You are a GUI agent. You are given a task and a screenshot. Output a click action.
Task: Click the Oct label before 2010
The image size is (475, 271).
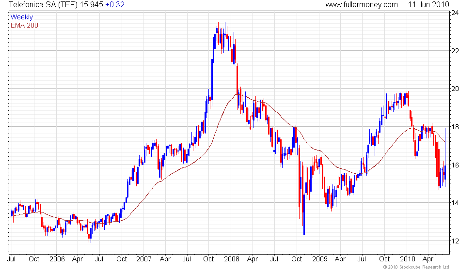tap(384, 259)
